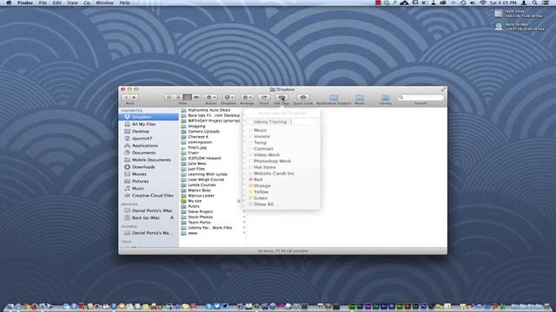Select the Alpharetta Auto Deals folder
This screenshot has height=312, width=556.
[x=208, y=110]
